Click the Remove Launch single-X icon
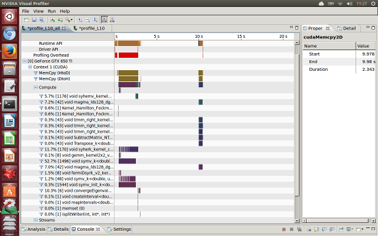 291,230
